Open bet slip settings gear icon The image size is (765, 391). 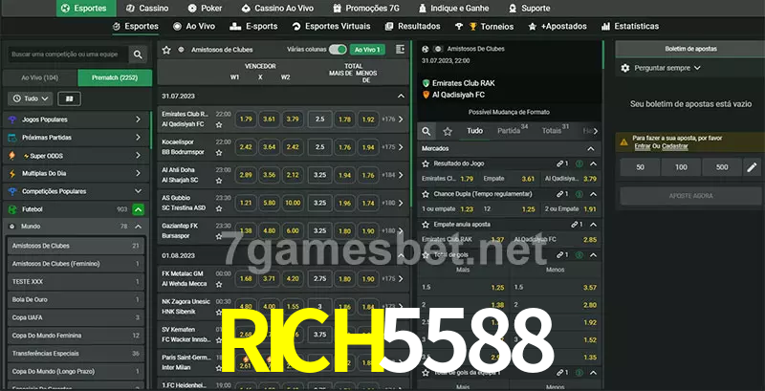(x=625, y=68)
